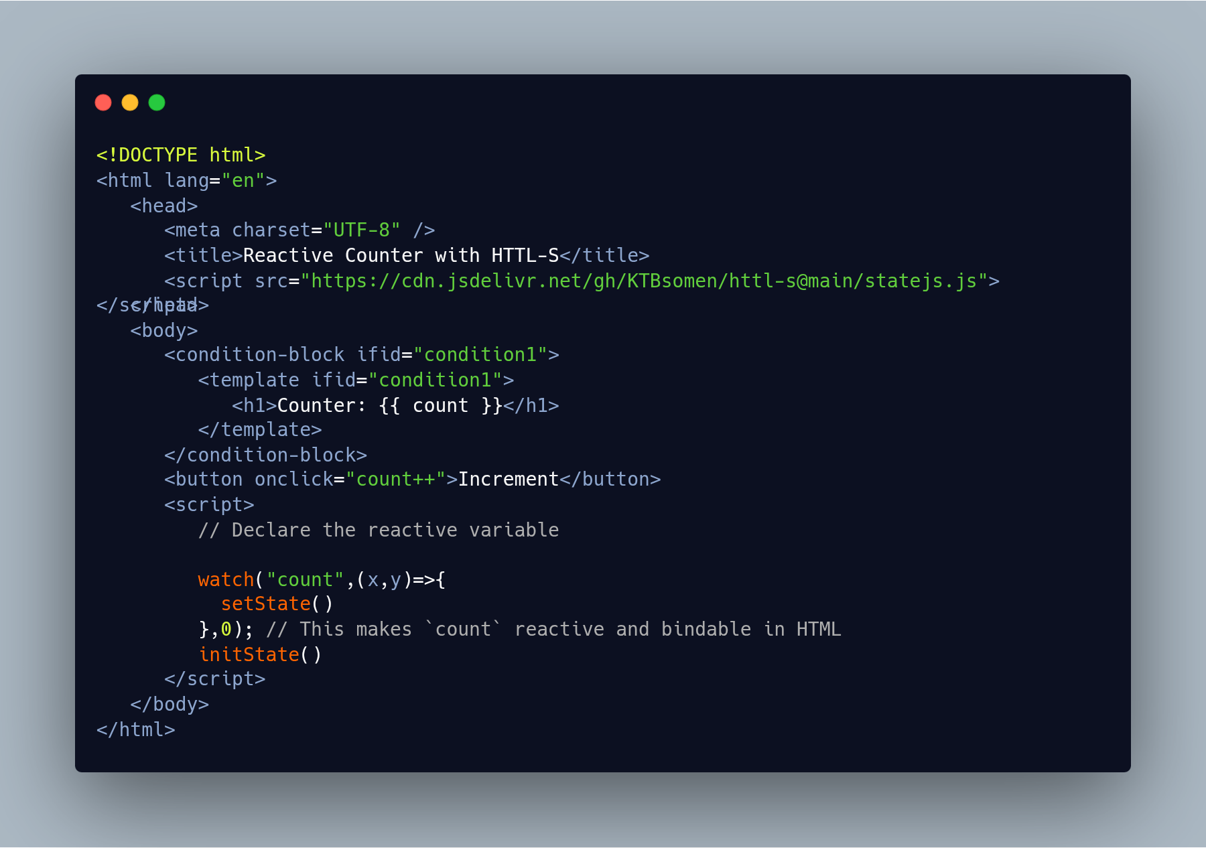Click the setState() call
The width and height of the screenshot is (1206, 848).
click(277, 604)
